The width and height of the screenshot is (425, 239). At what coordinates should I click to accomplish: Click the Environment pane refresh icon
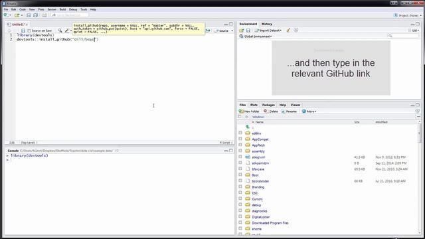click(x=296, y=31)
